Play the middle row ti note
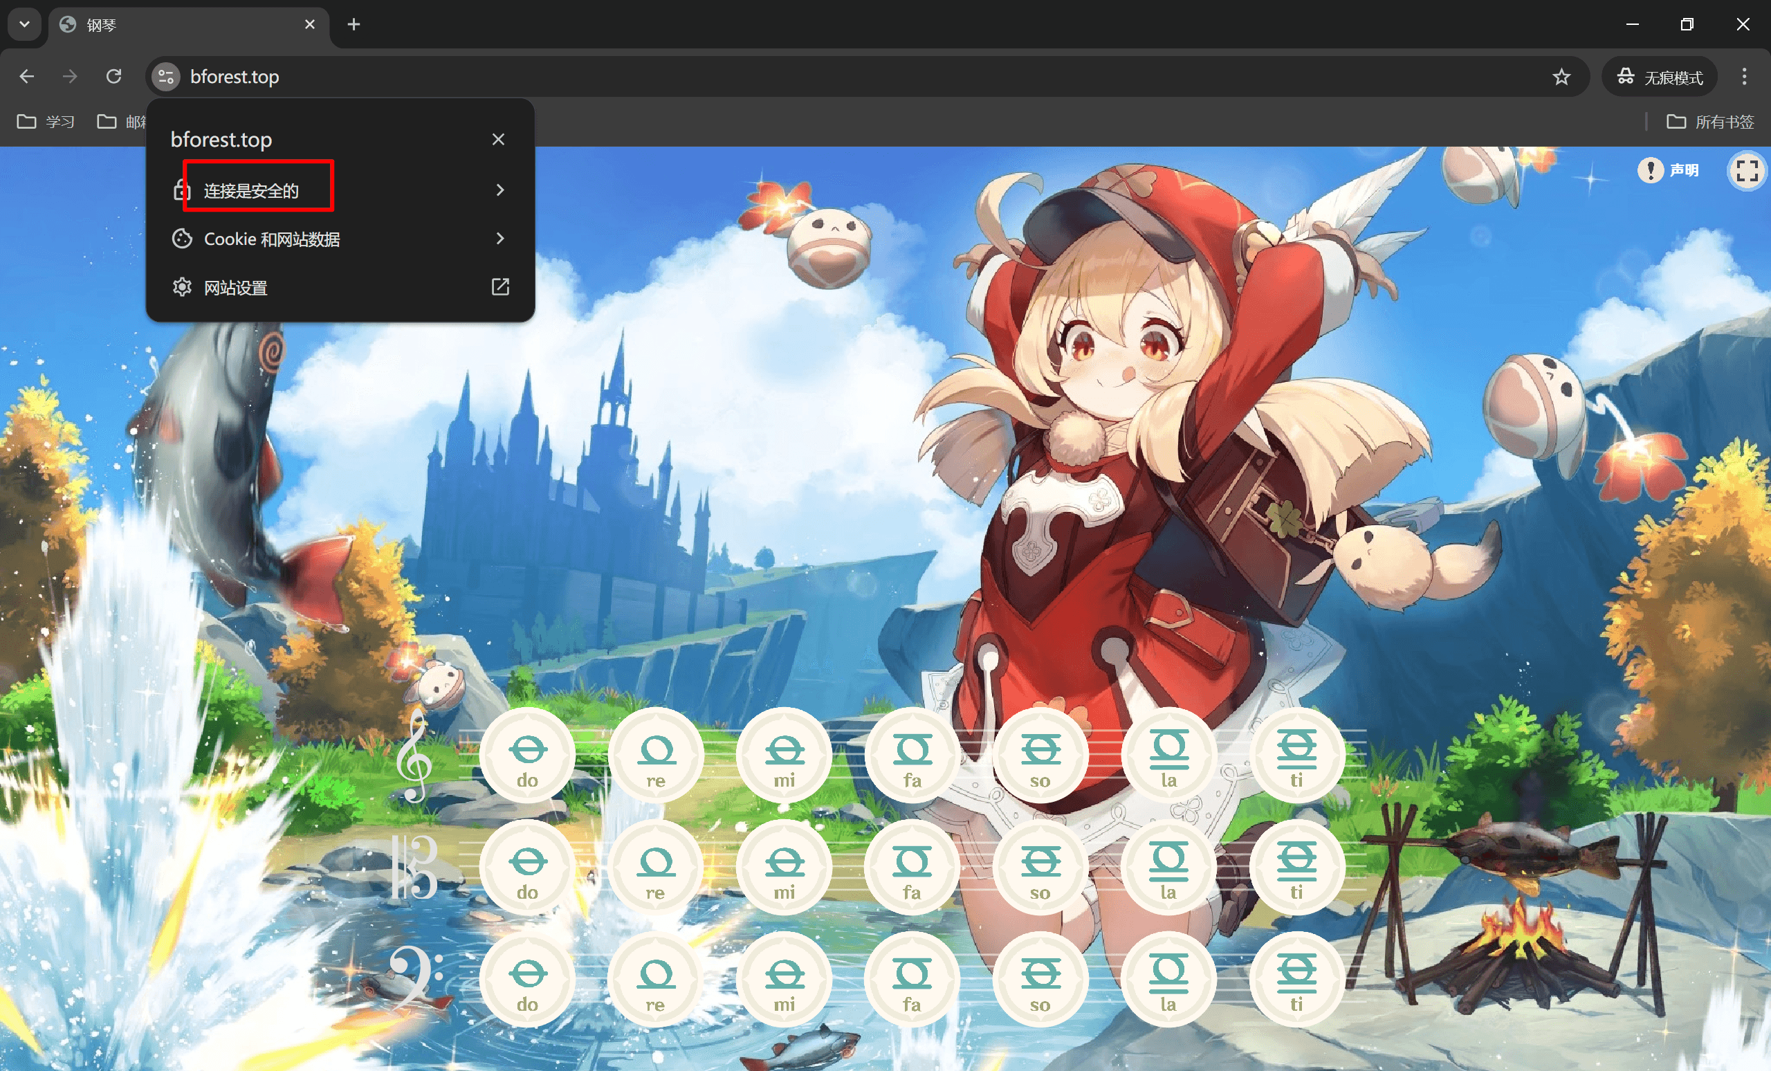The image size is (1771, 1071). [x=1296, y=867]
